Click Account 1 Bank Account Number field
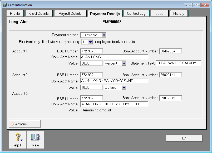Image resolution: width=212 pixels, height=153 pixels. (170, 51)
